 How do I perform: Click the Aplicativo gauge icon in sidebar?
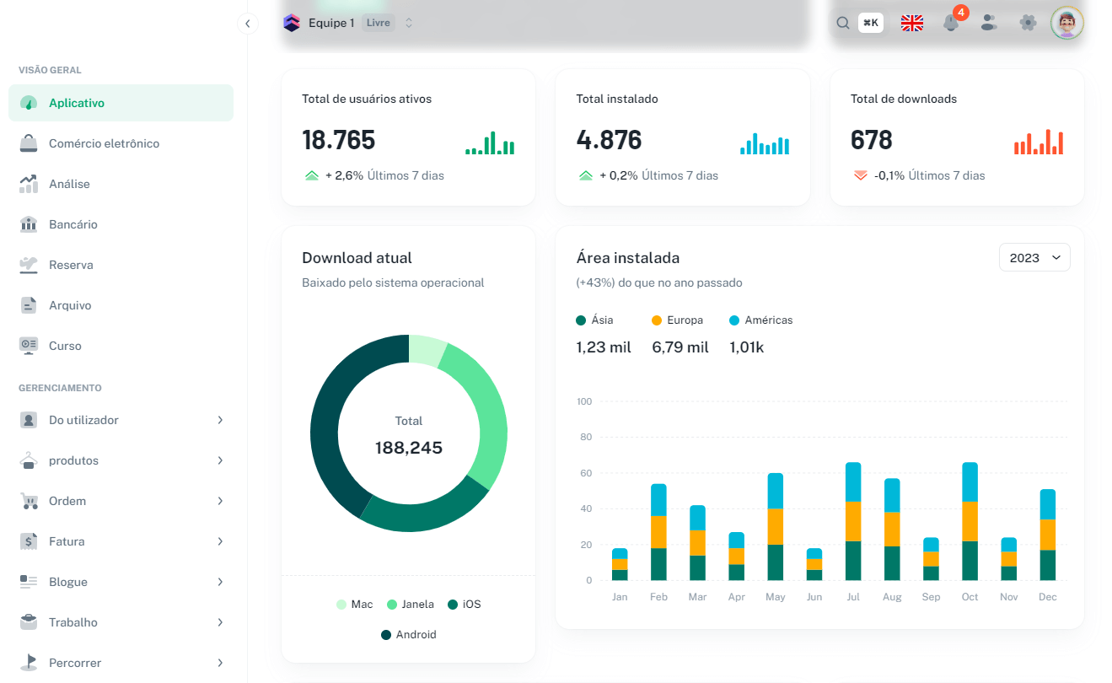pos(29,103)
